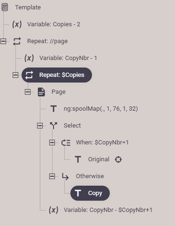The image size is (175, 226).
Task: Collapse the Repeat: //page node
Action: click(x=3, y=41)
